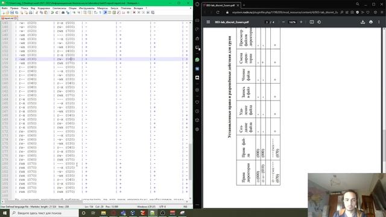
Task: Click the history clock icon in browser sidebar
Action: tap(197, 111)
